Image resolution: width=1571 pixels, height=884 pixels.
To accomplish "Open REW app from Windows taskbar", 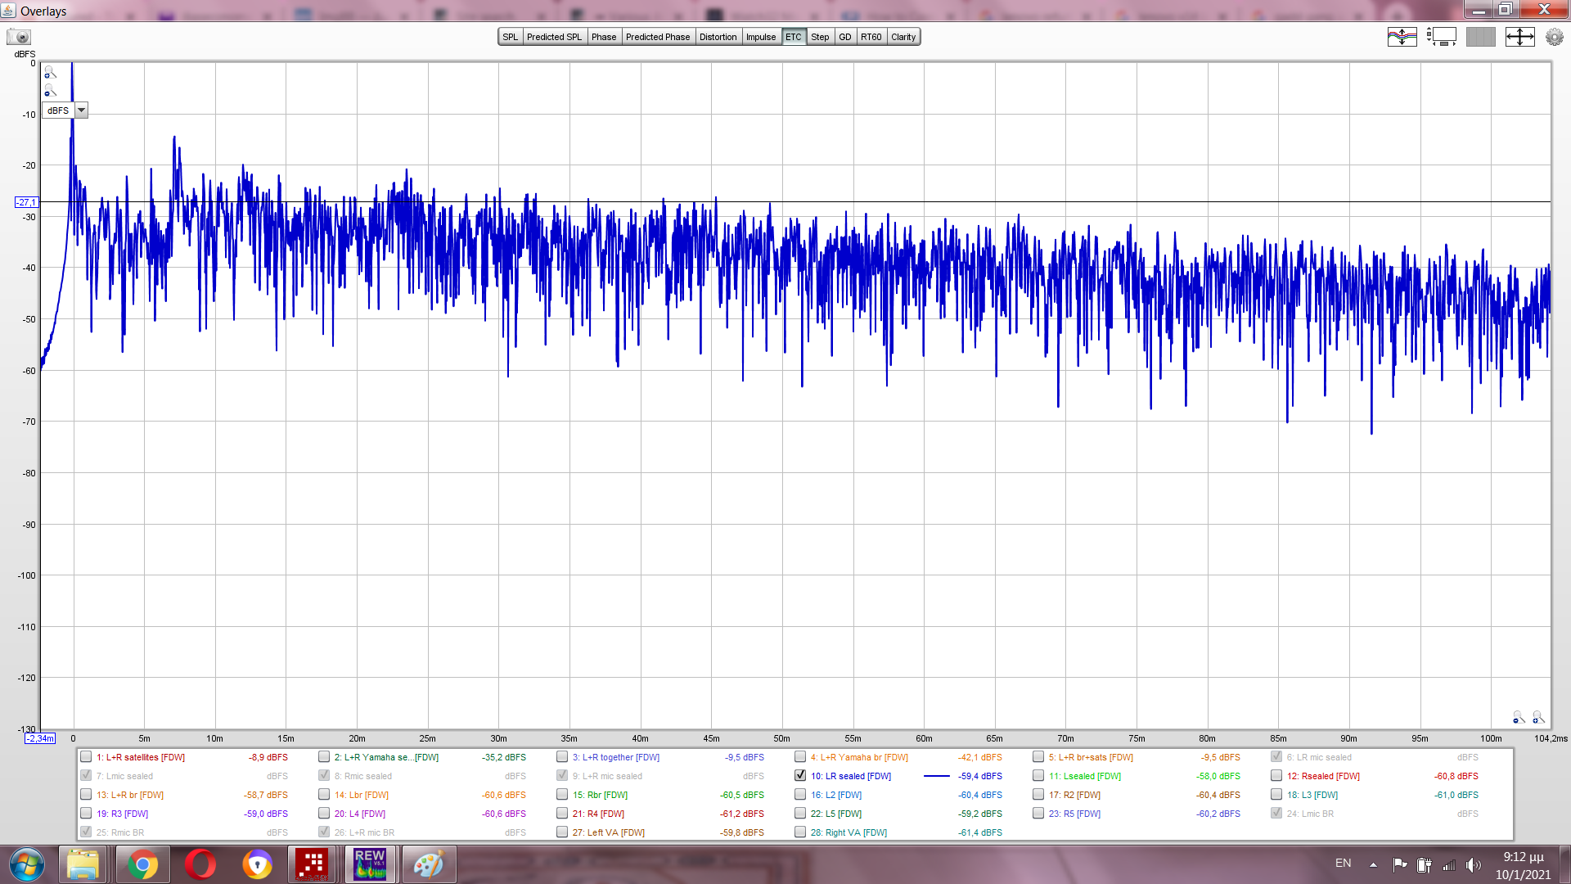I will pos(370,864).
